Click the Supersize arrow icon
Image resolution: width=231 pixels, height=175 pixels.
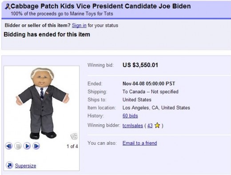(9, 165)
